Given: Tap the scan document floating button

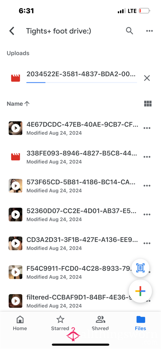Looking at the screenshot, I should click(x=140, y=268).
